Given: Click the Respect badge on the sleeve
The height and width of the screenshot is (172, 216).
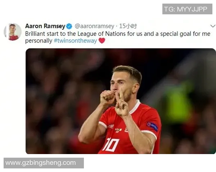Looking at the screenshot, I should point(153,126).
